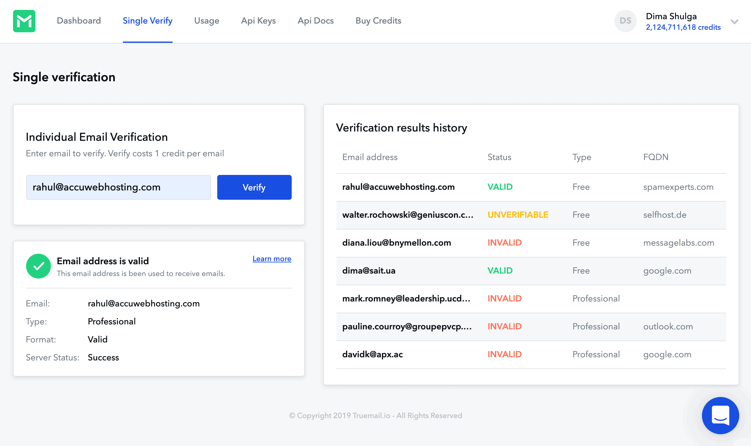Click INVALID status for mark.romney row

coord(505,298)
